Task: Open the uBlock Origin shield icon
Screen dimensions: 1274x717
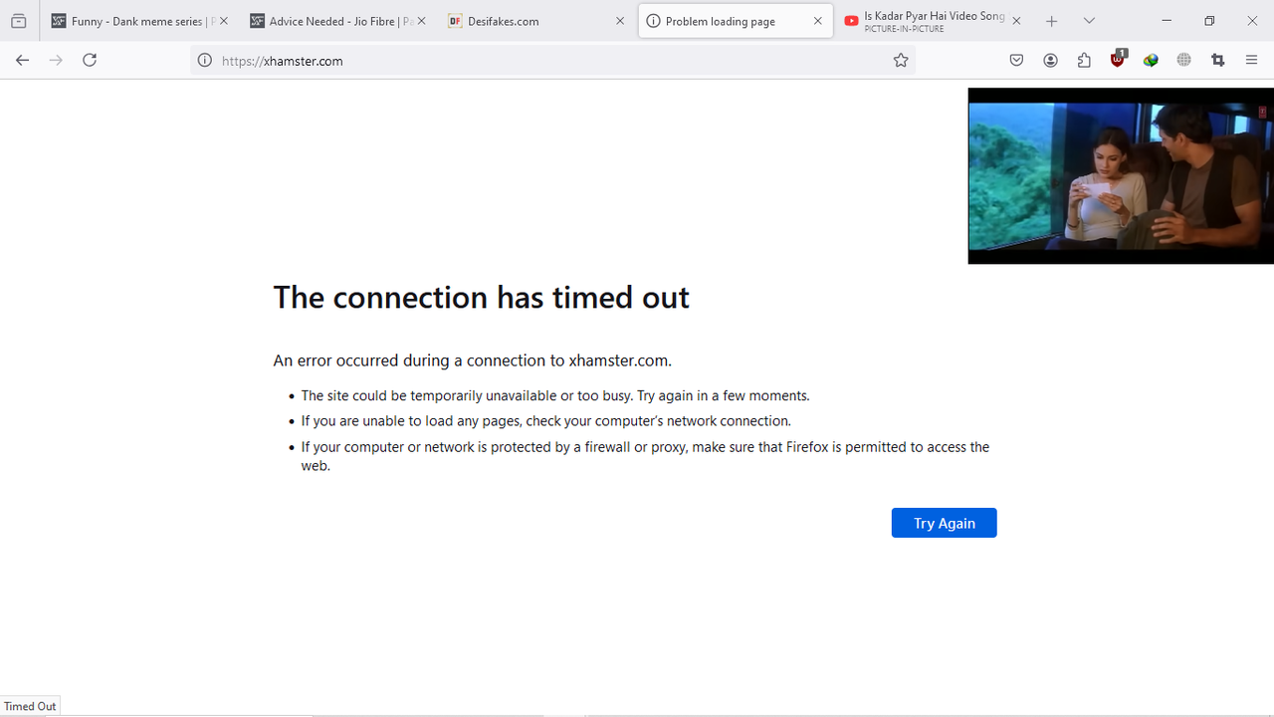Action: point(1117,60)
